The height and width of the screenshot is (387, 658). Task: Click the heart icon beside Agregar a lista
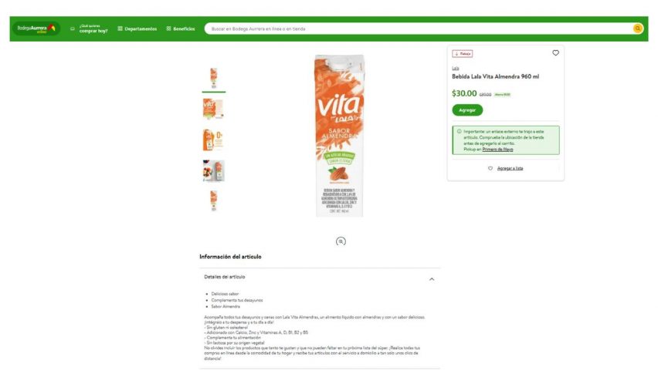click(x=490, y=168)
